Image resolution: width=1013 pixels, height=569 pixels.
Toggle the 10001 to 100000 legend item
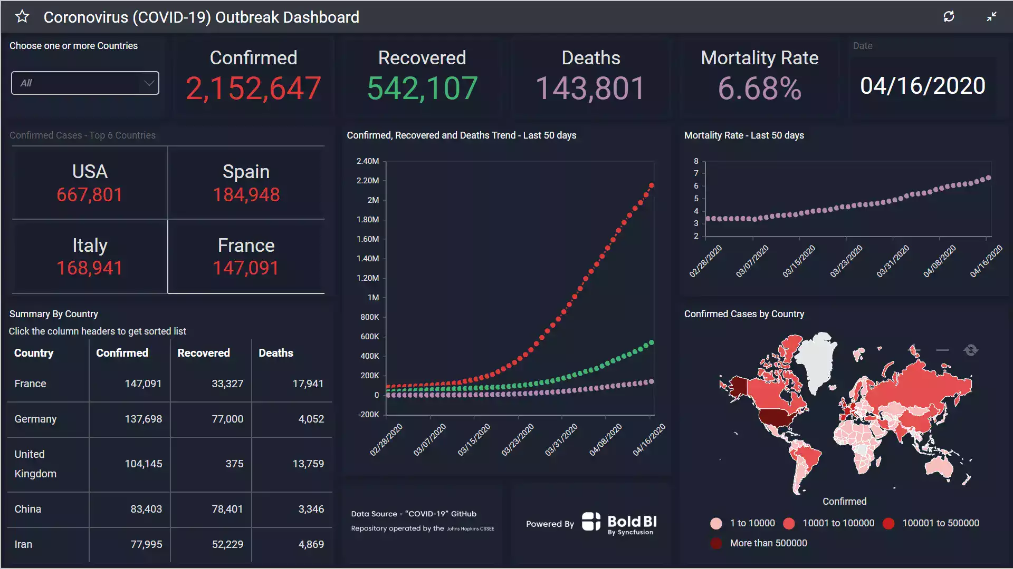829,523
